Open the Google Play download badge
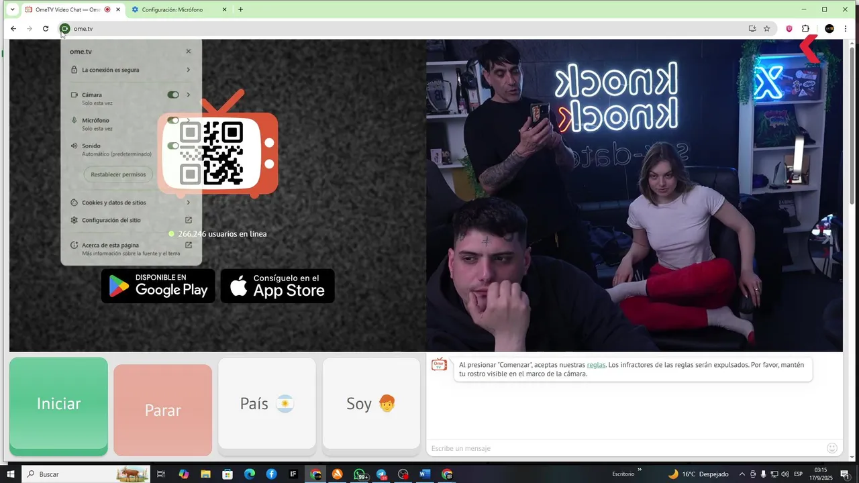The width and height of the screenshot is (859, 483). pos(158,286)
